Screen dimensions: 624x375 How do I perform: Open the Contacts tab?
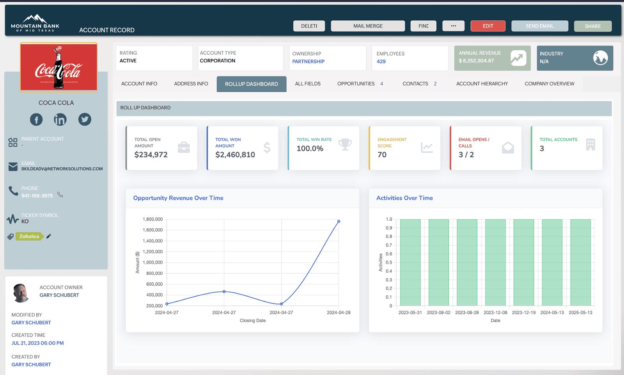[x=419, y=84]
